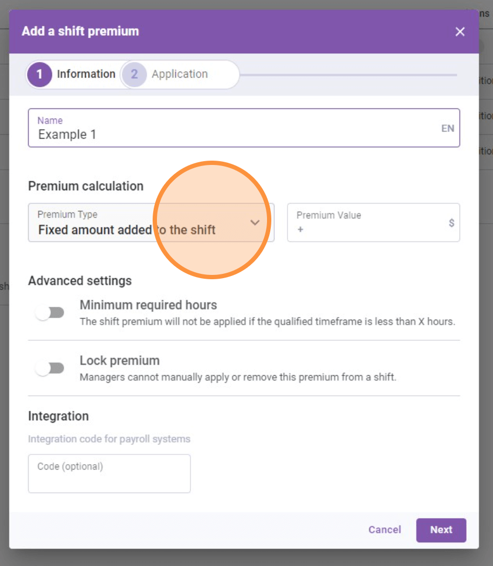The width and height of the screenshot is (493, 566).
Task: Click the step 1 circle icon
Action: coord(39,74)
